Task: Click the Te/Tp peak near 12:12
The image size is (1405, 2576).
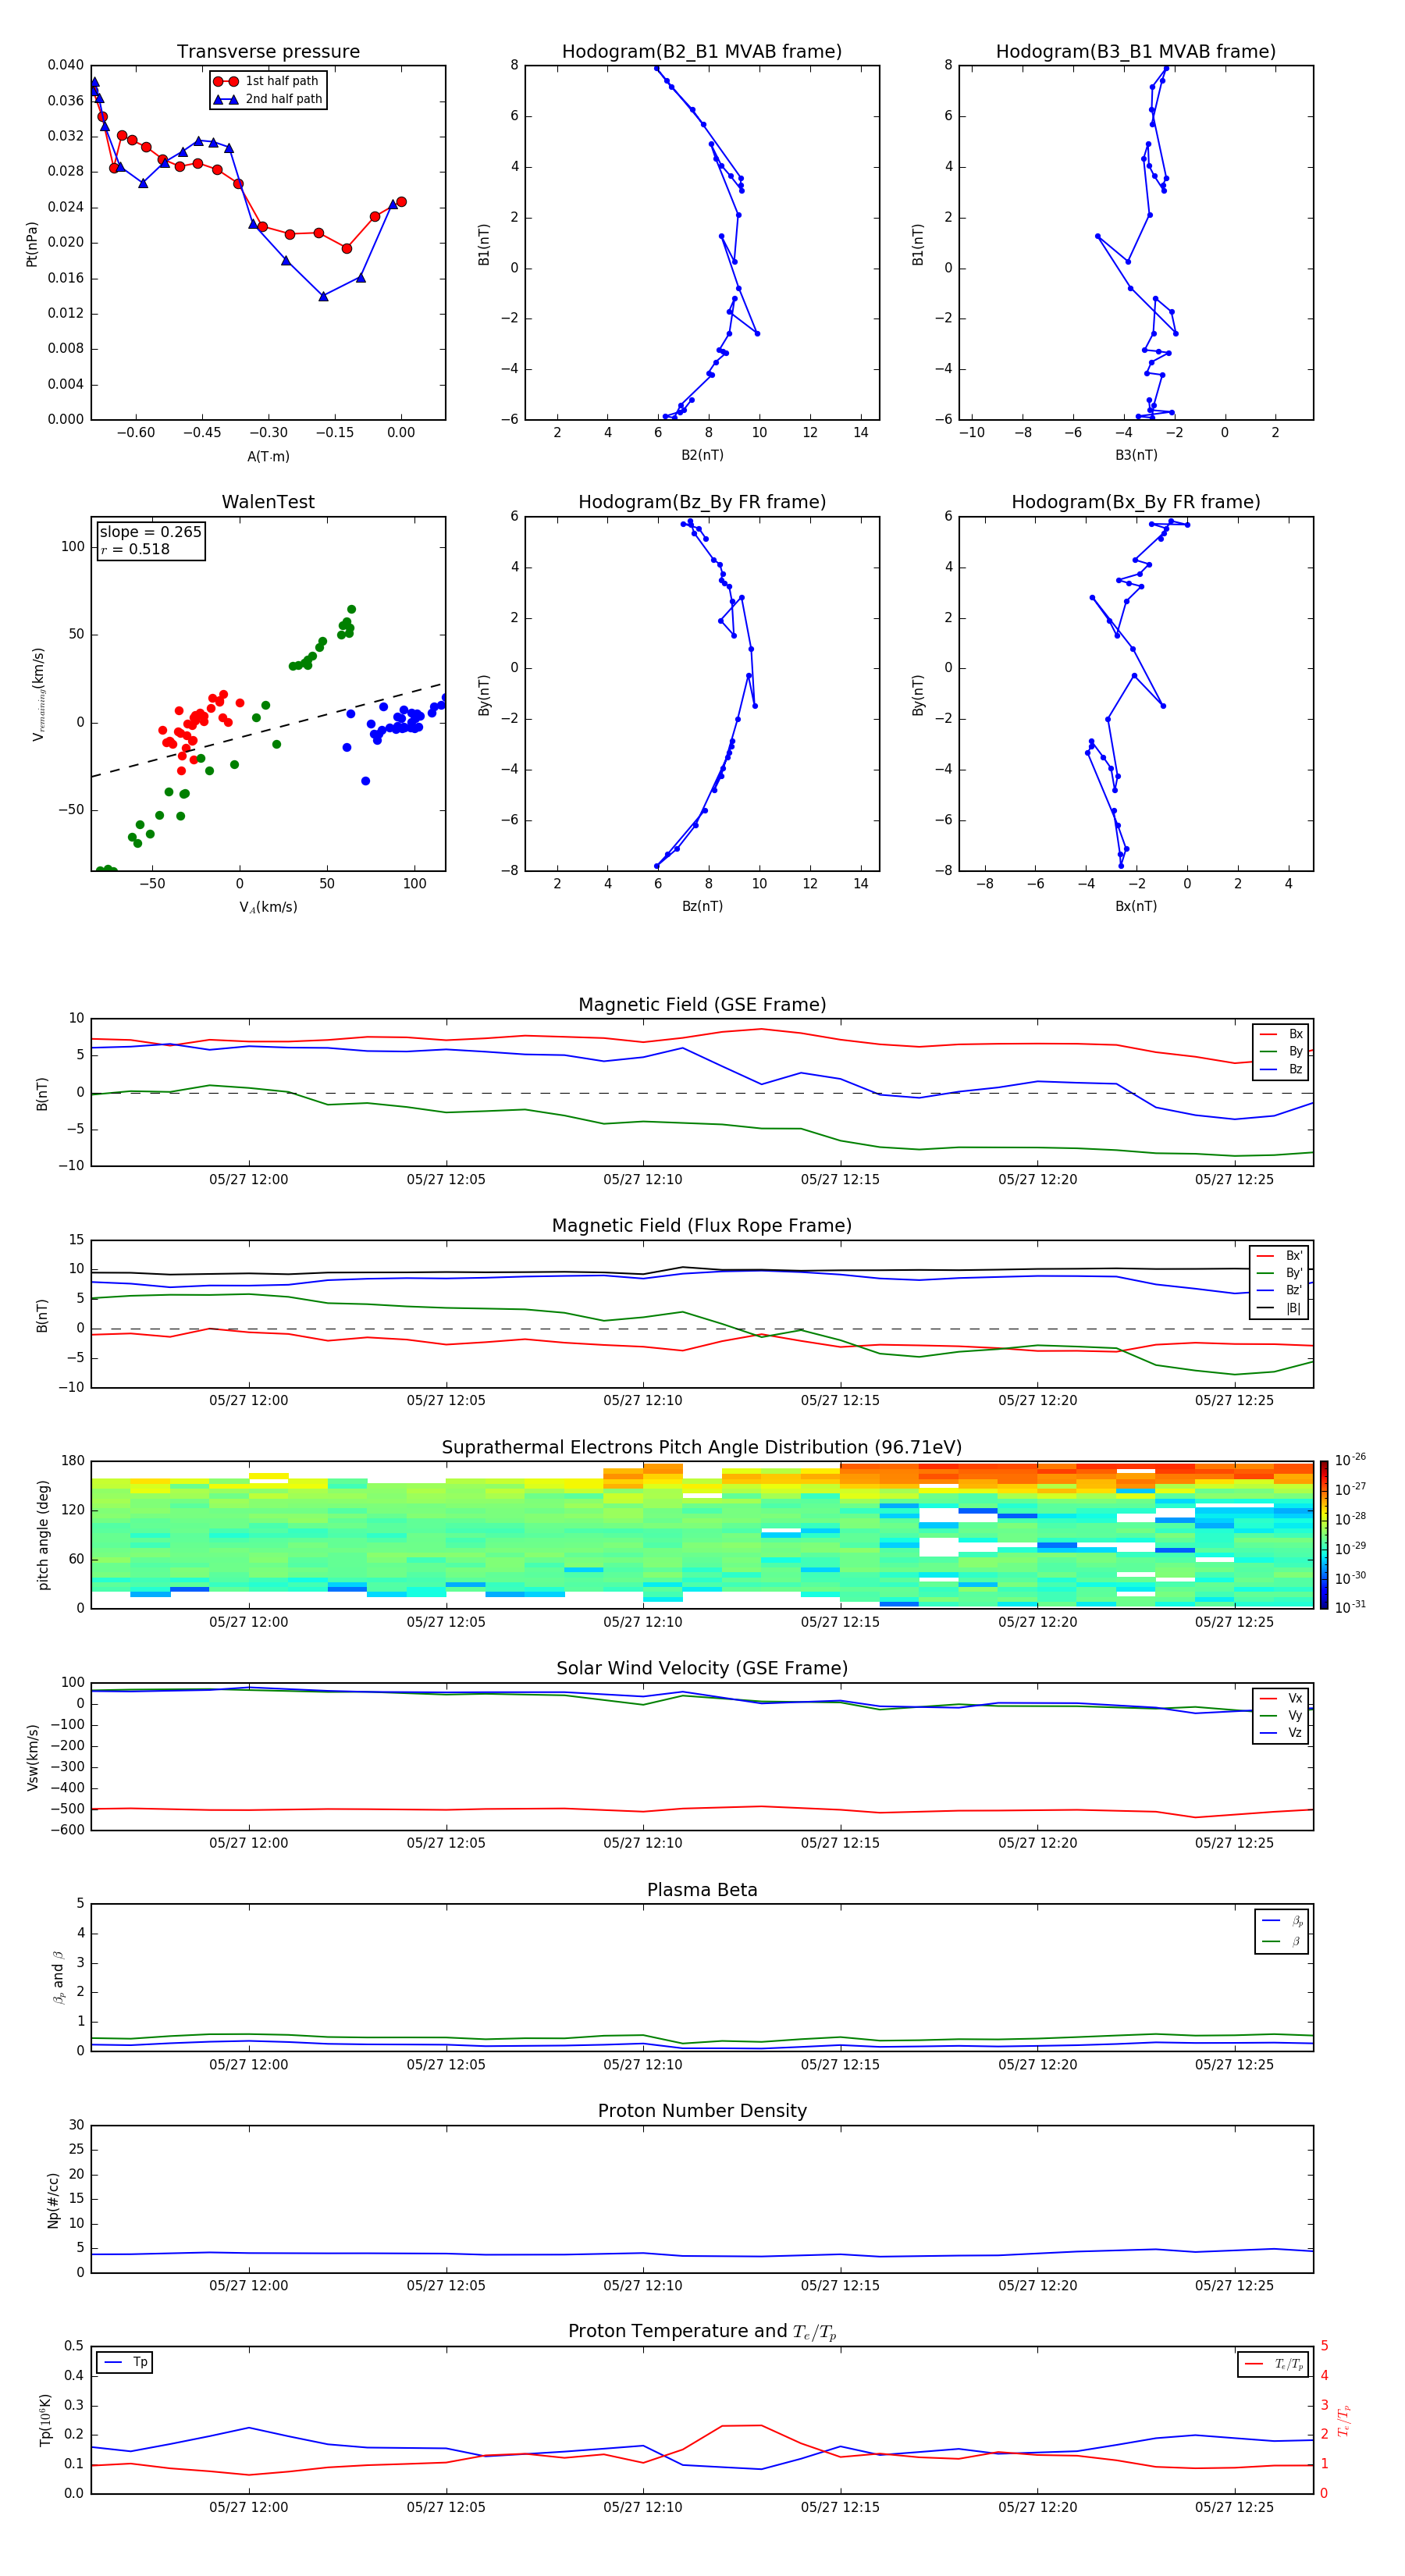Action: (x=741, y=2425)
